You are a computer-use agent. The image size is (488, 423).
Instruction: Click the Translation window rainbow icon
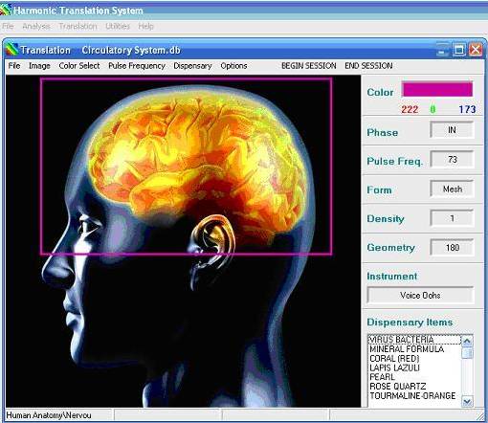click(x=11, y=50)
